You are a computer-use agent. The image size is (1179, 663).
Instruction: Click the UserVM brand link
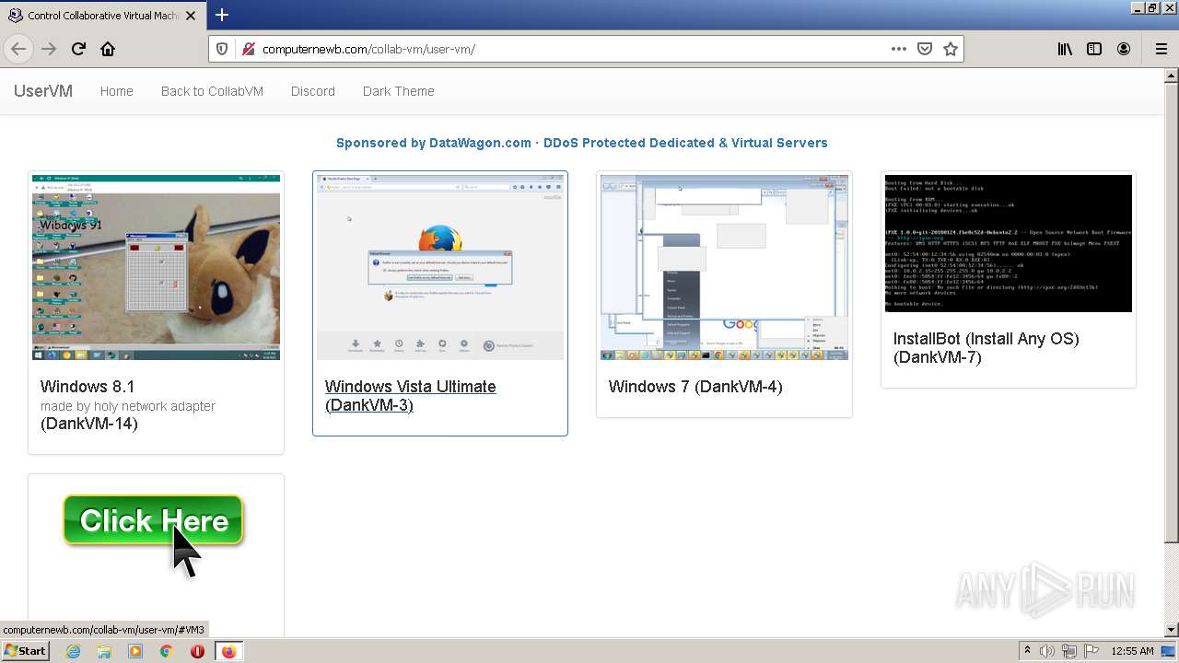[x=42, y=91]
